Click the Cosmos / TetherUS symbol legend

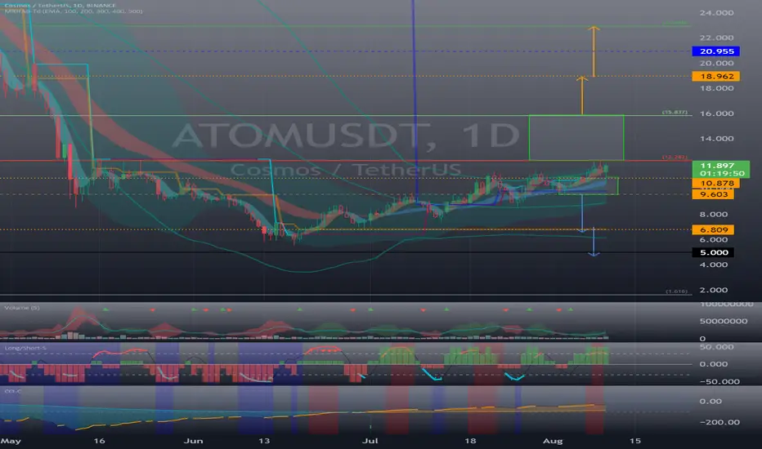point(61,6)
